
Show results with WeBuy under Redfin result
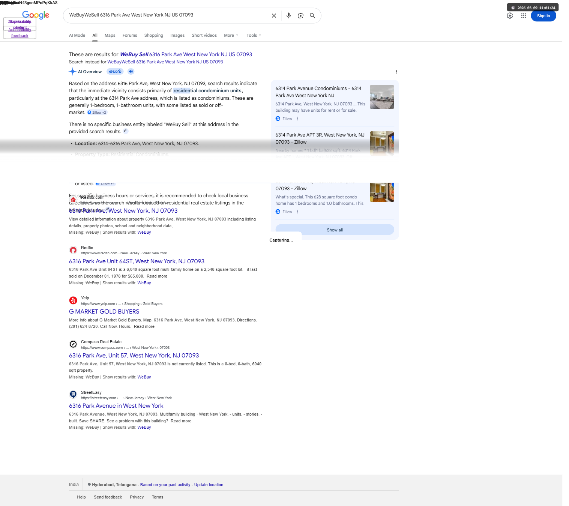(144, 283)
